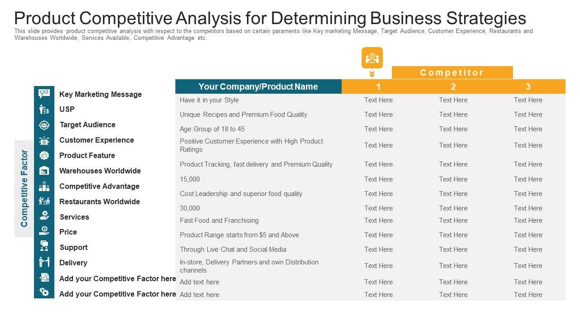Click the Price coin-in-hand icon
The image size is (580, 326).
click(44, 231)
